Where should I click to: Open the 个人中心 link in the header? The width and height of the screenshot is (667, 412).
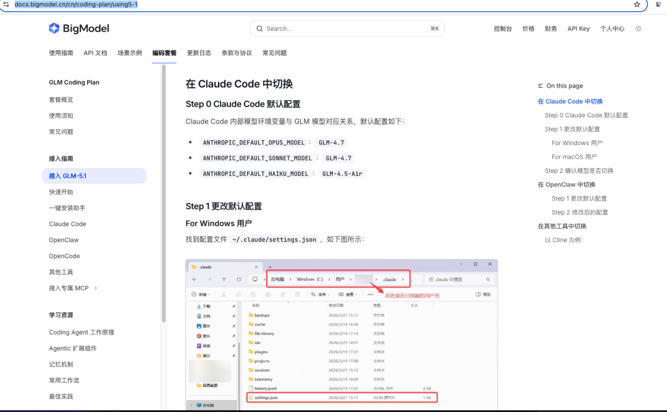(x=612, y=28)
